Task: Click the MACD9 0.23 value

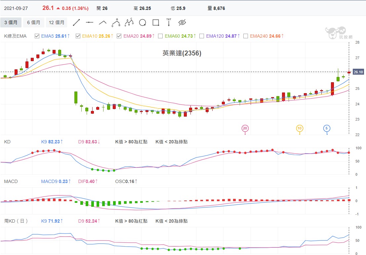Action: [x=56, y=181]
